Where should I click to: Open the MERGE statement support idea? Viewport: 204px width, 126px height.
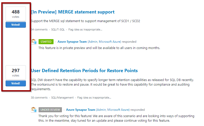click(x=73, y=12)
